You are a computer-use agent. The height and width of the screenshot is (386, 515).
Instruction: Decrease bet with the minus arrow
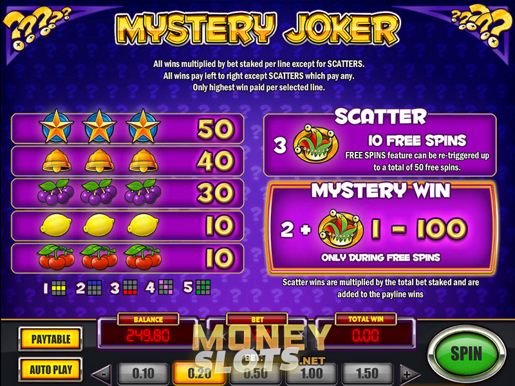tap(101, 374)
